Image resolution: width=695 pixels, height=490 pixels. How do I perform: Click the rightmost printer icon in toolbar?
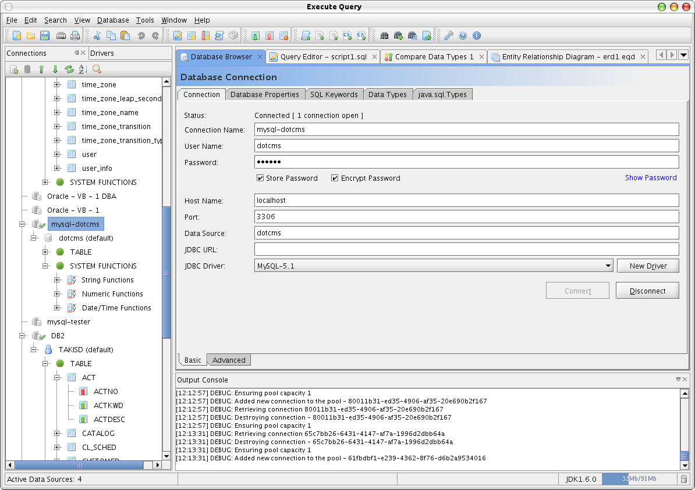click(x=75, y=36)
